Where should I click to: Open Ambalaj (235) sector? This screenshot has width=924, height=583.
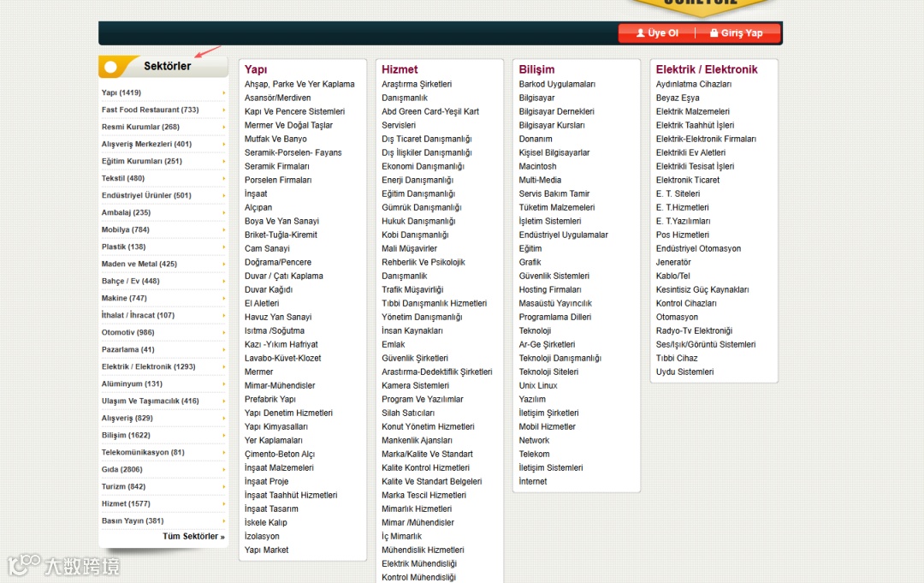[x=126, y=212]
